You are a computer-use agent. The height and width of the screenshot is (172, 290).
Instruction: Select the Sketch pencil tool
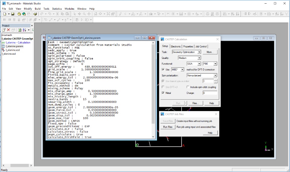coord(120,14)
